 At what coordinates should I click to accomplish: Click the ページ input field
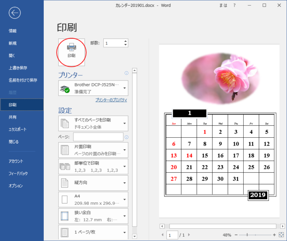98,137
